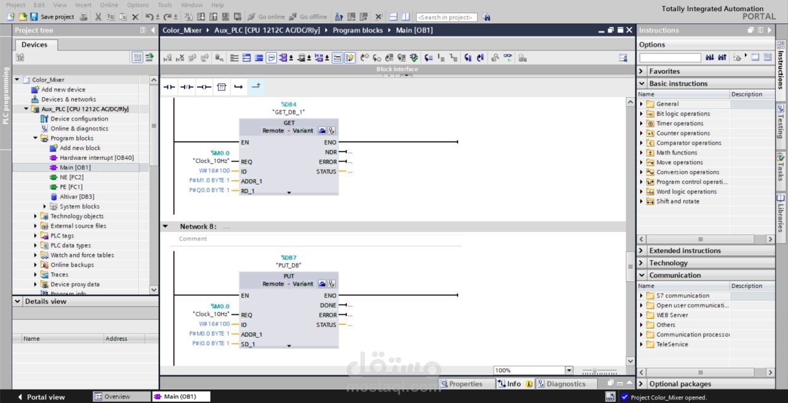The width and height of the screenshot is (788, 403).
Task: Collapse Network 8 header arrow
Action: (x=165, y=226)
